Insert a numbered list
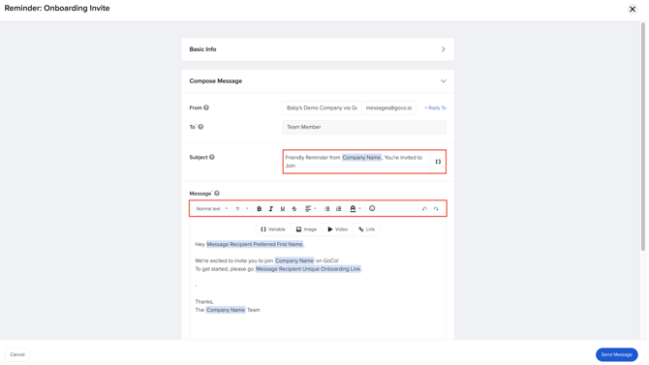 point(339,208)
